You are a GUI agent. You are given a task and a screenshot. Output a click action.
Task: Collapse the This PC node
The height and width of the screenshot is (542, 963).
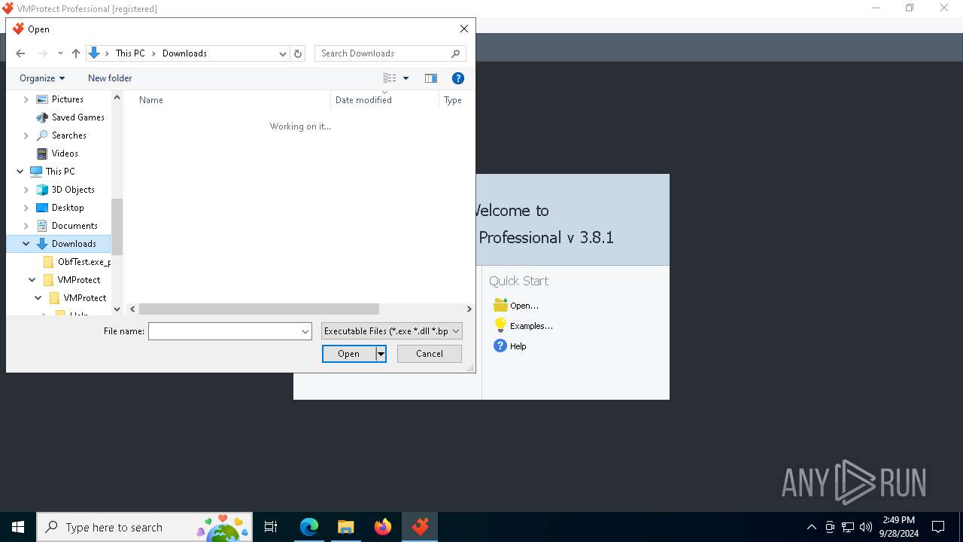click(20, 172)
